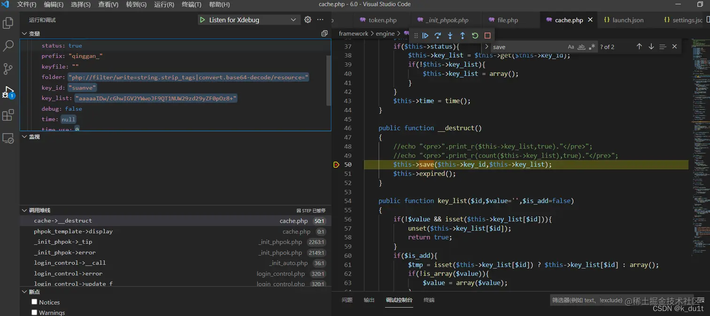Toggle Match Case in the find widget
The width and height of the screenshot is (710, 316).
click(571, 47)
